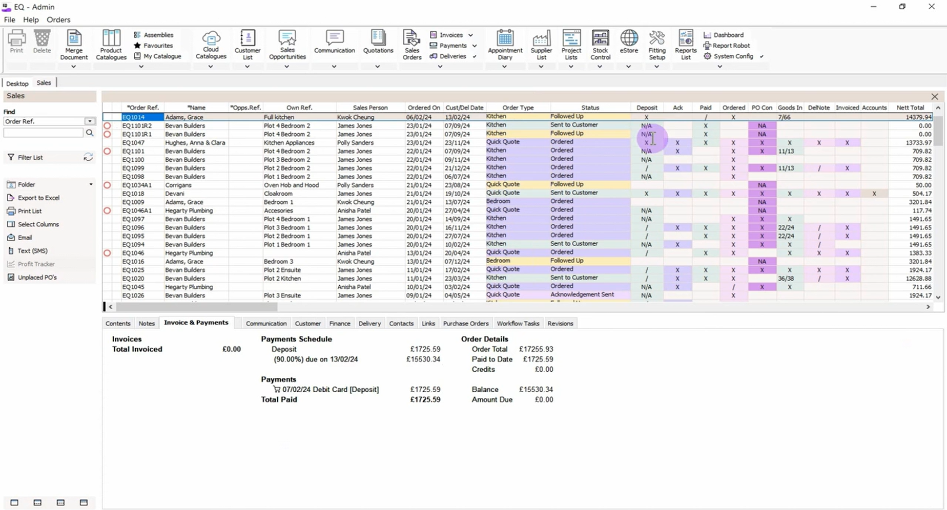Open the Reports List
The height and width of the screenshot is (510, 947).
click(686, 45)
